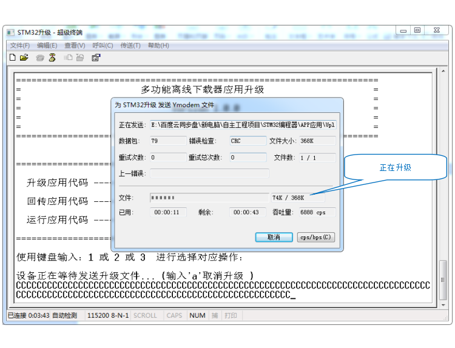This screenshot has width=455, height=348.
Task: Click the CAPS status indicator
Action: point(174,315)
